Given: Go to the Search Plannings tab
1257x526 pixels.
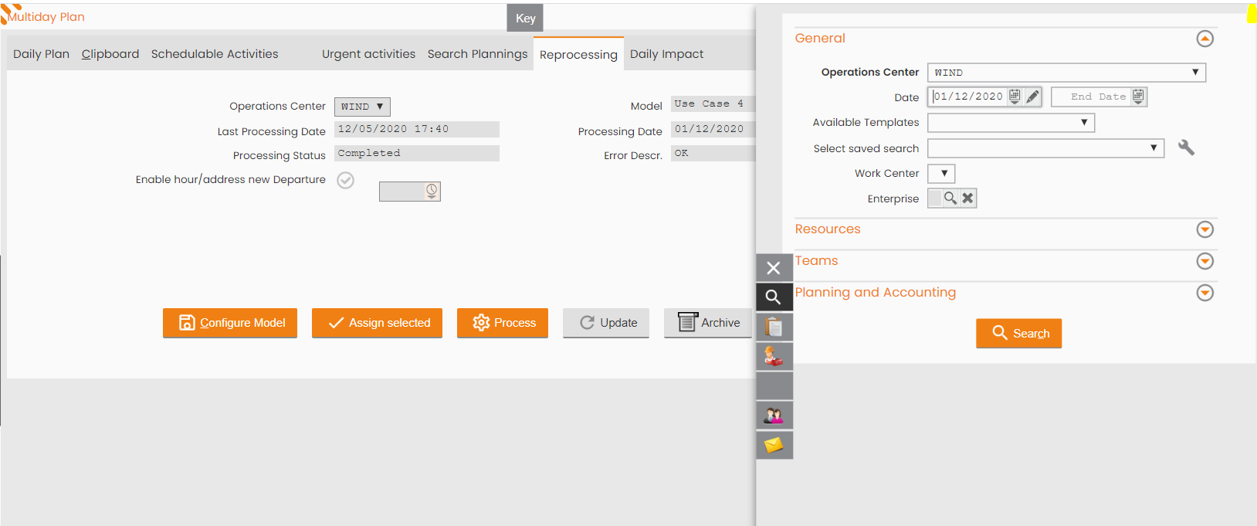Looking at the screenshot, I should (478, 54).
